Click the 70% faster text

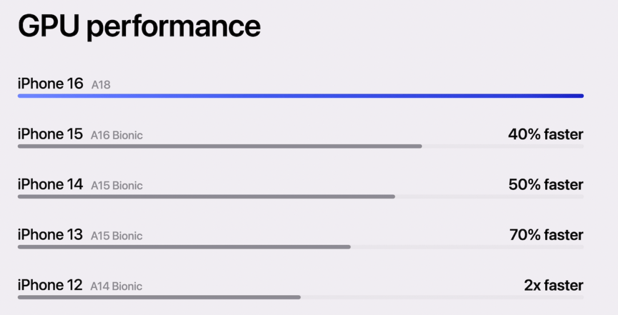click(x=546, y=235)
